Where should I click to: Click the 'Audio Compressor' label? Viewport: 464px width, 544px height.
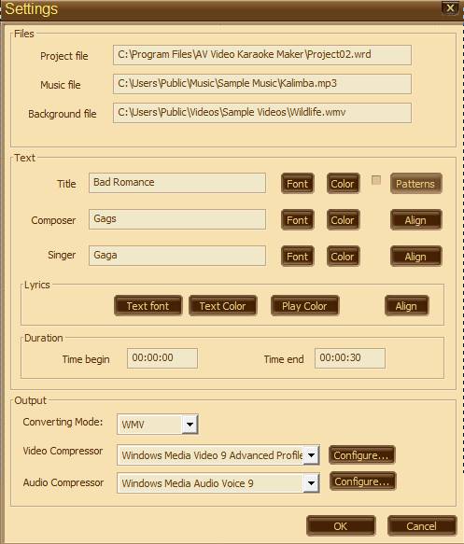63,482
